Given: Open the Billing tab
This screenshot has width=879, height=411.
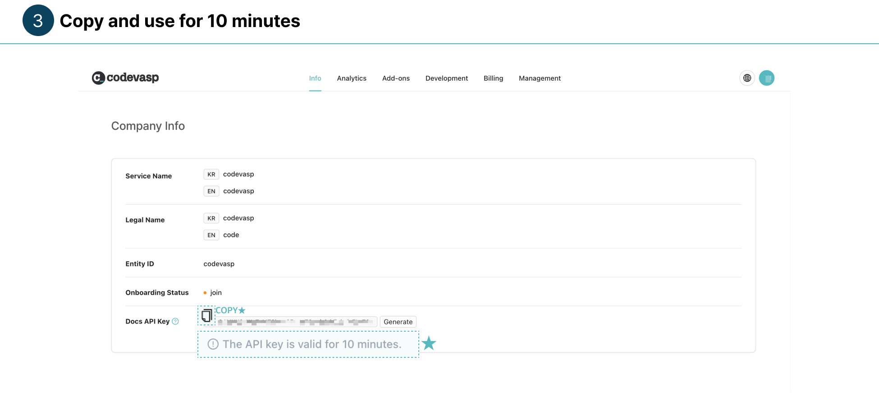Looking at the screenshot, I should pyautogui.click(x=493, y=78).
